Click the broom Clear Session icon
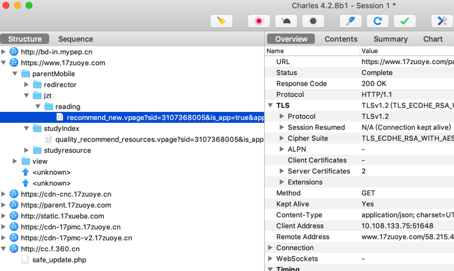The width and height of the screenshot is (454, 271). pyautogui.click(x=222, y=21)
